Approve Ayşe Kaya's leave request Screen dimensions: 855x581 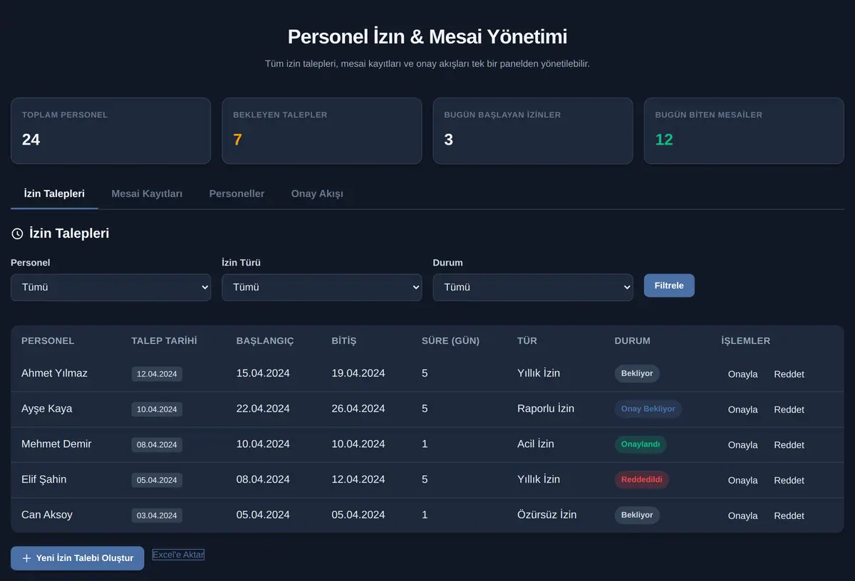pyautogui.click(x=742, y=409)
